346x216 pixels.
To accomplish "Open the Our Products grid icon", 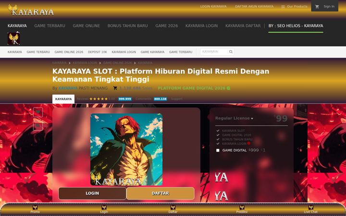I will coord(283,7).
